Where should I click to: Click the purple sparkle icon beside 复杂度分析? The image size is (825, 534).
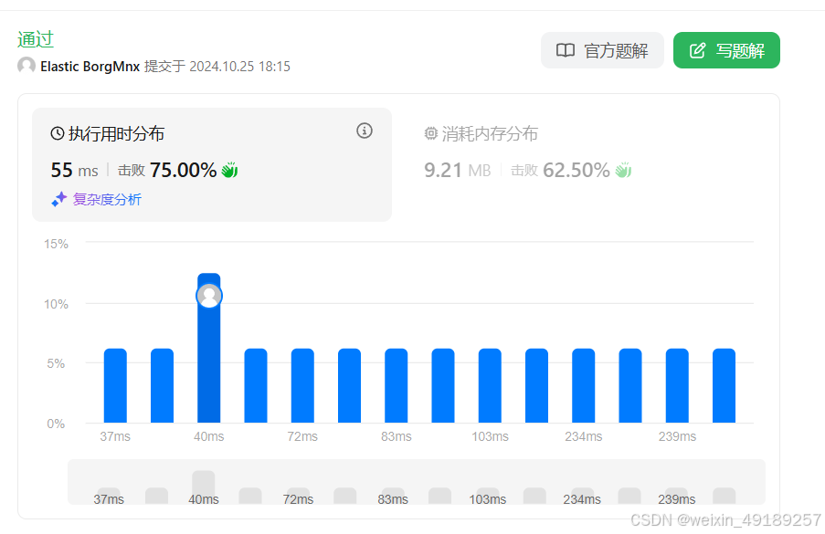pyautogui.click(x=58, y=199)
